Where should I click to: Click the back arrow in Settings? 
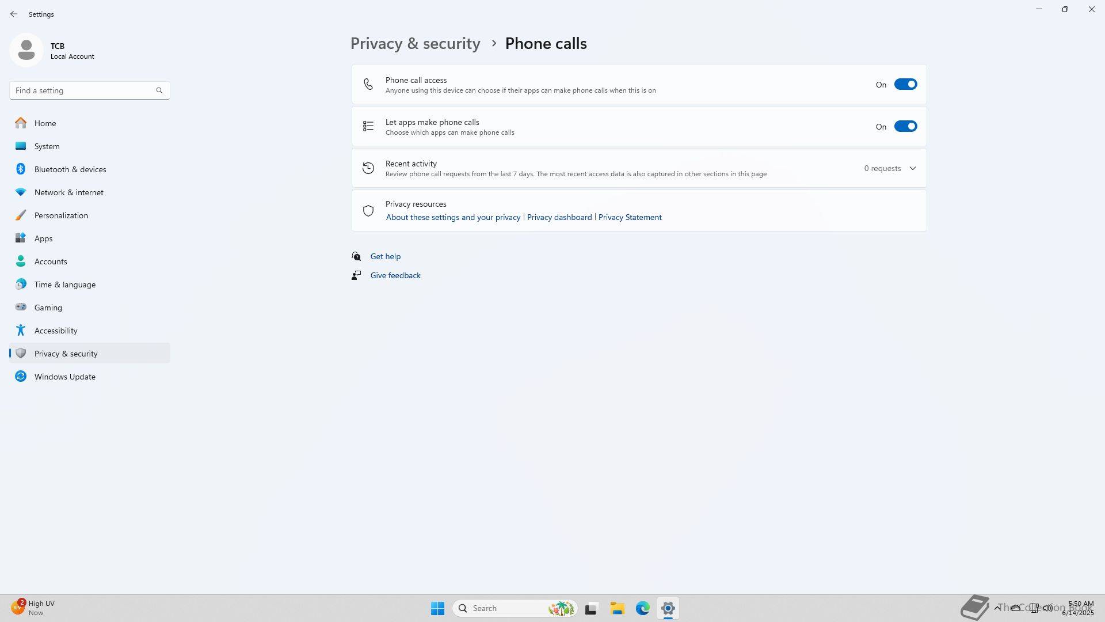point(14,14)
